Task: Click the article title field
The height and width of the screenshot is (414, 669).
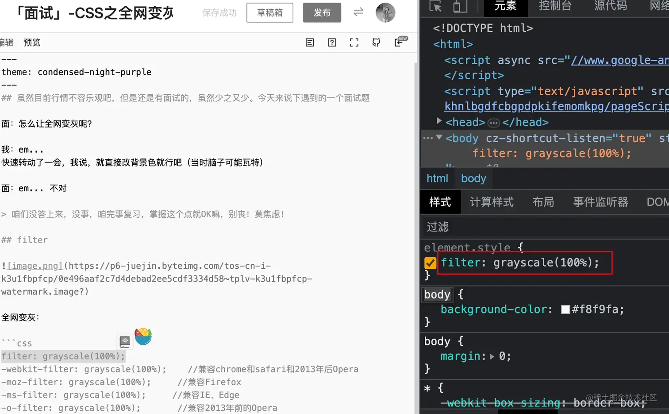Action: (95, 13)
